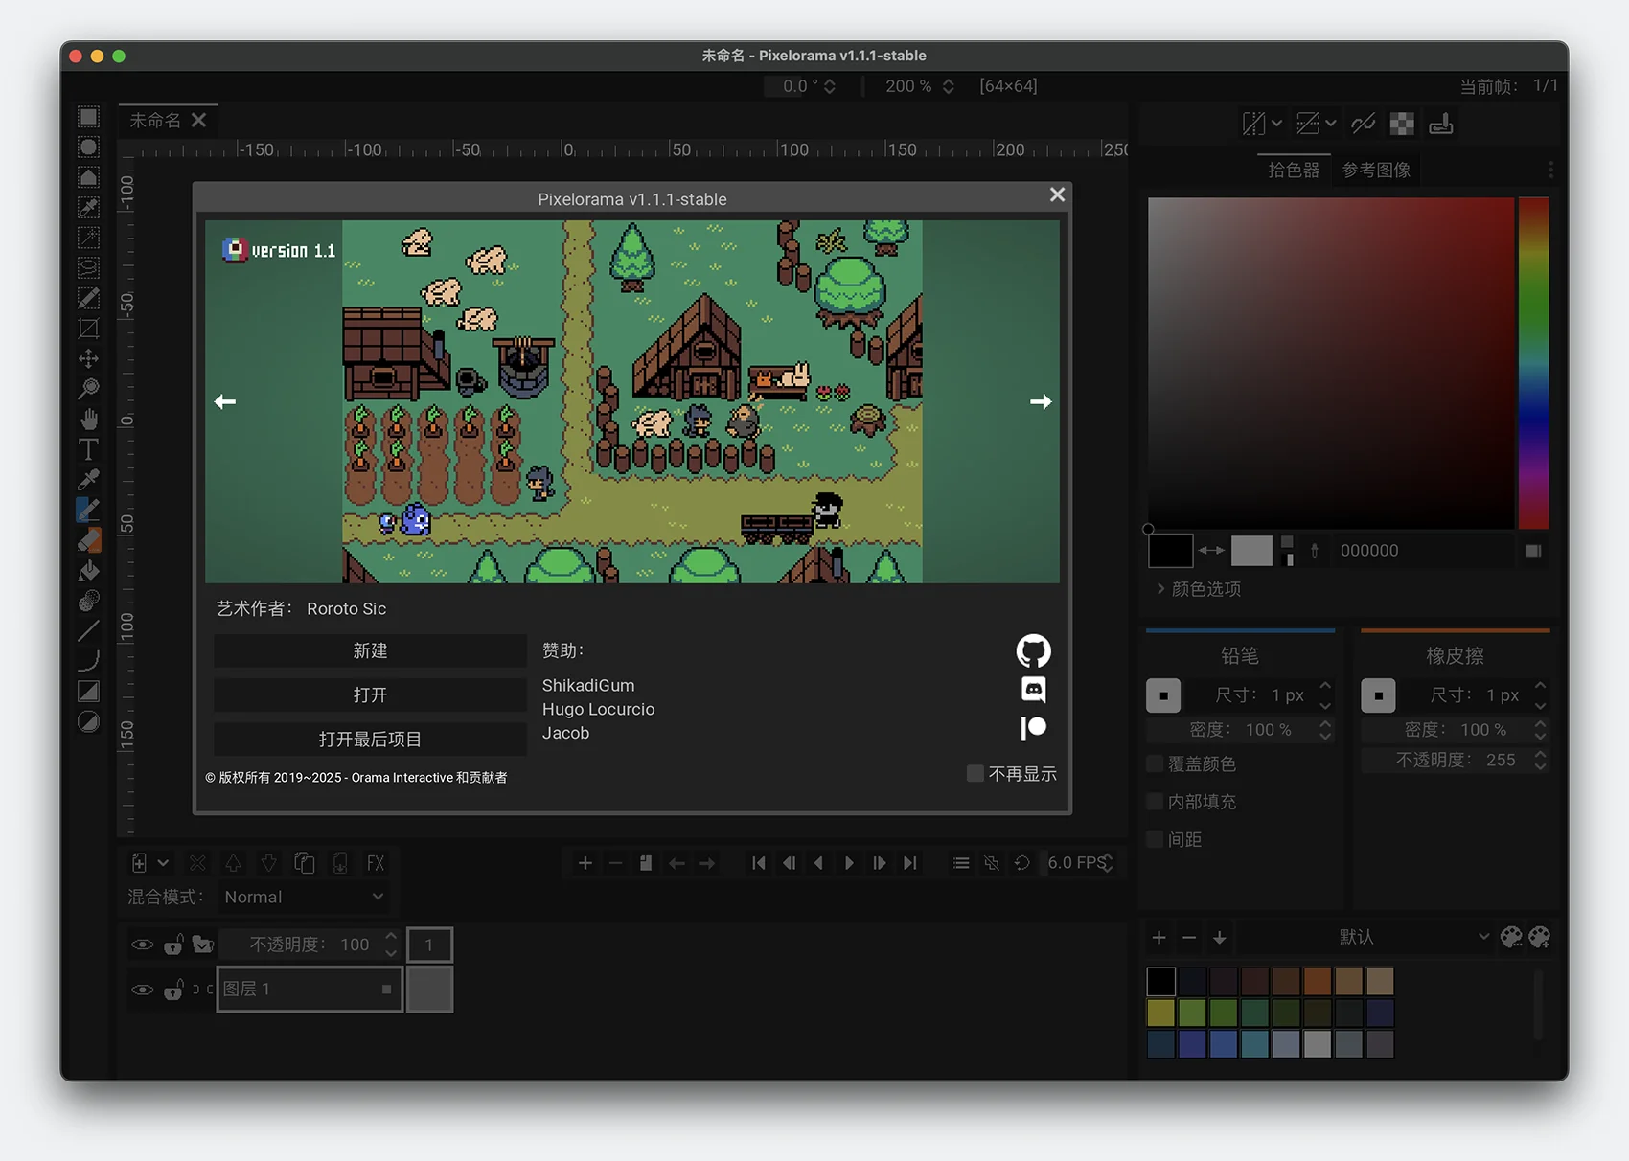1629x1161 pixels.
Task: Open the Discord link icon
Action: coord(1033,689)
